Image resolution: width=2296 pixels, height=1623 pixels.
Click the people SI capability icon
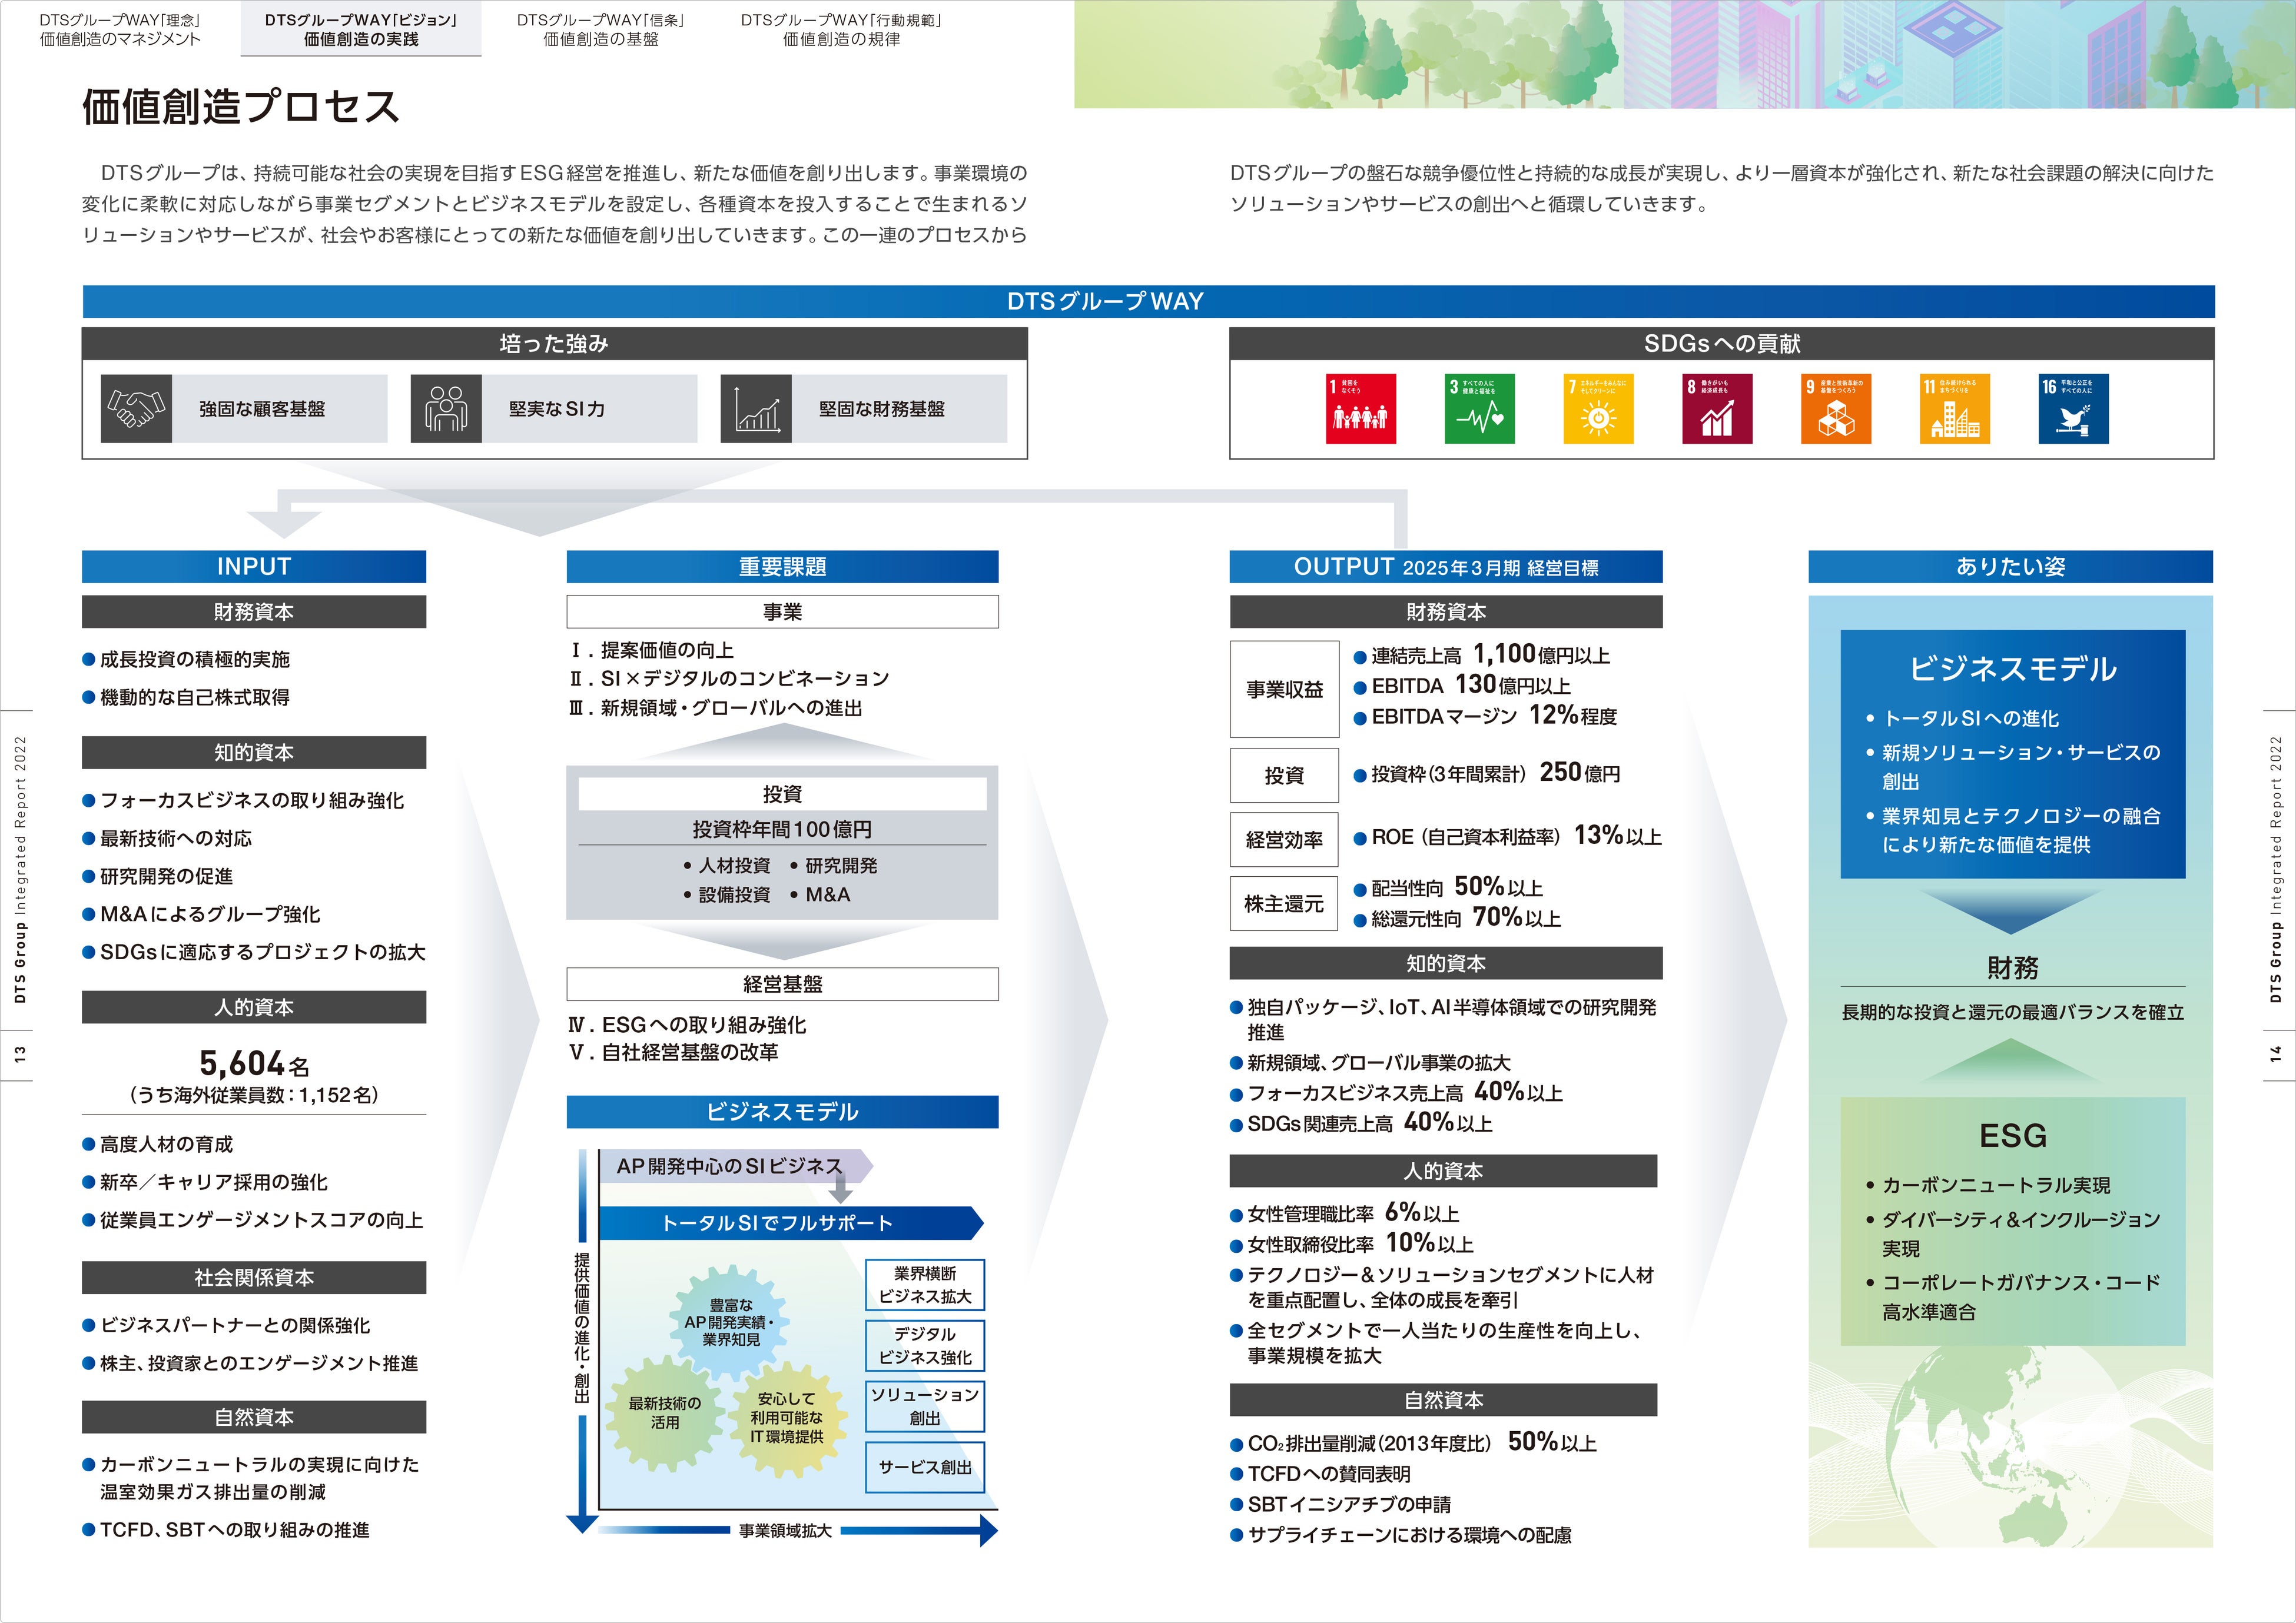(x=446, y=408)
